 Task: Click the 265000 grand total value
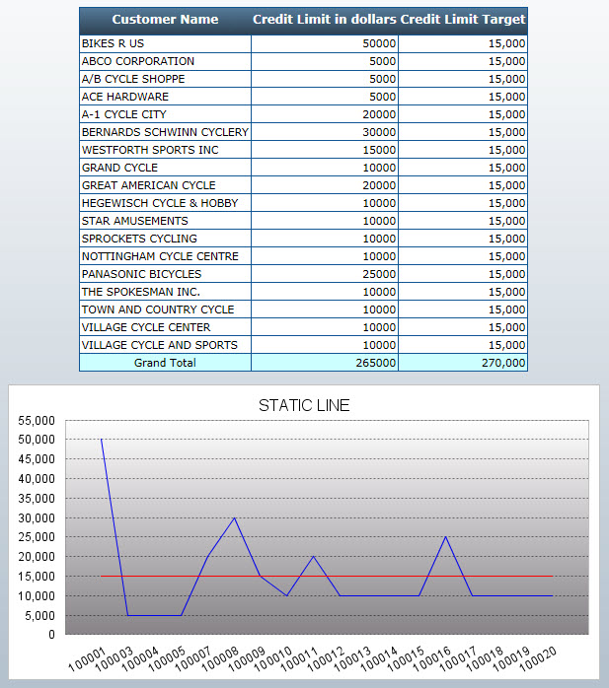tap(325, 363)
